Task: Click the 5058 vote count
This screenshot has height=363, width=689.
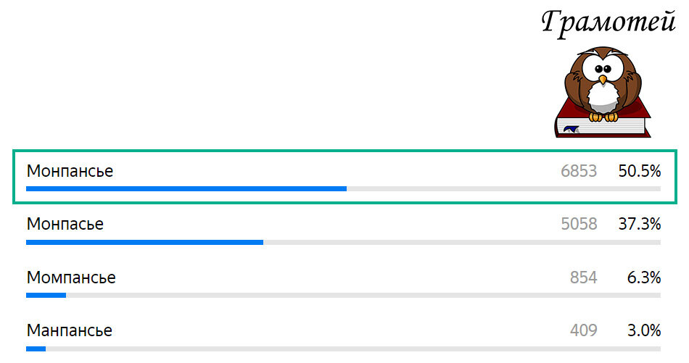Action: coord(579,225)
